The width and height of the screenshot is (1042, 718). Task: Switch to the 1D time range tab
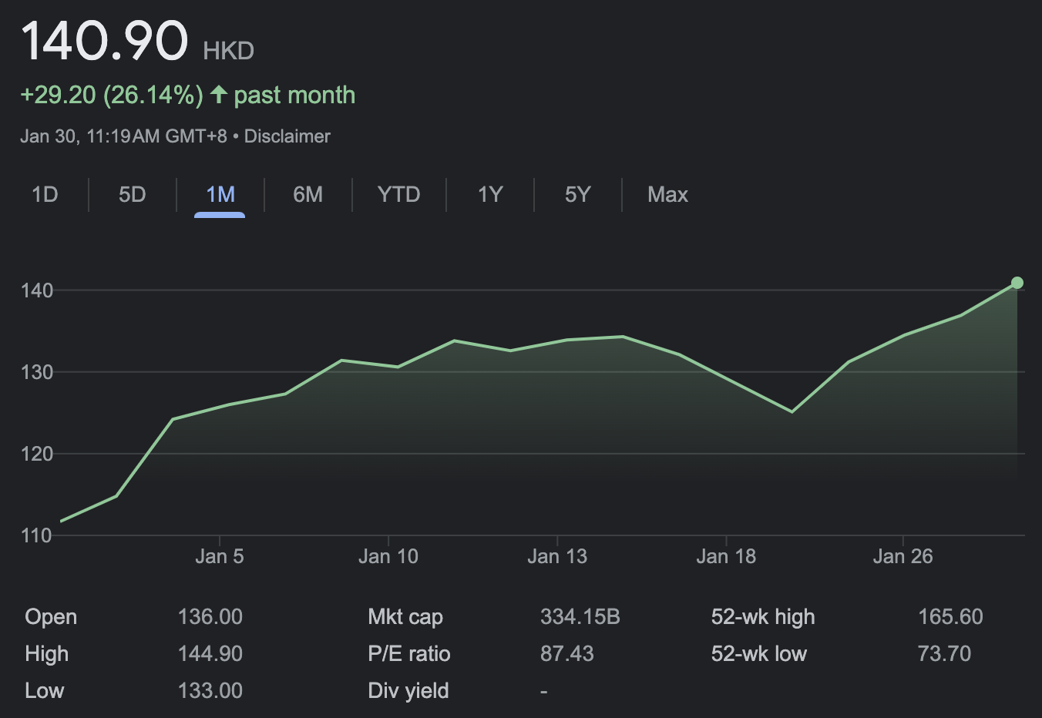[x=45, y=194]
